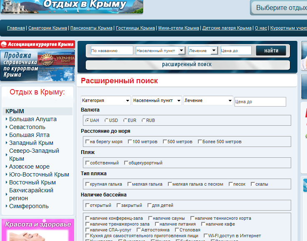This screenshot has width=307, height=241.
Task: Expand the Севастополь tree arrow item
Action: click(7, 127)
